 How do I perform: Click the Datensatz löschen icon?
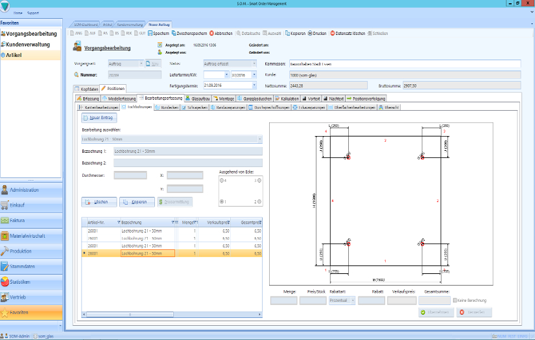[333, 33]
